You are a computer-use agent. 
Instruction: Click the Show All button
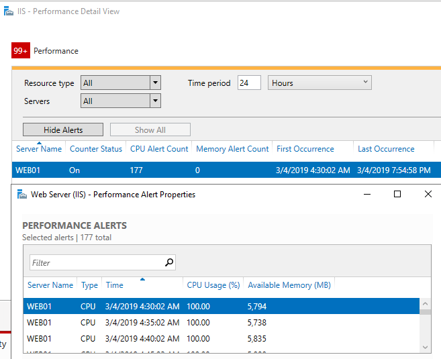click(x=150, y=130)
